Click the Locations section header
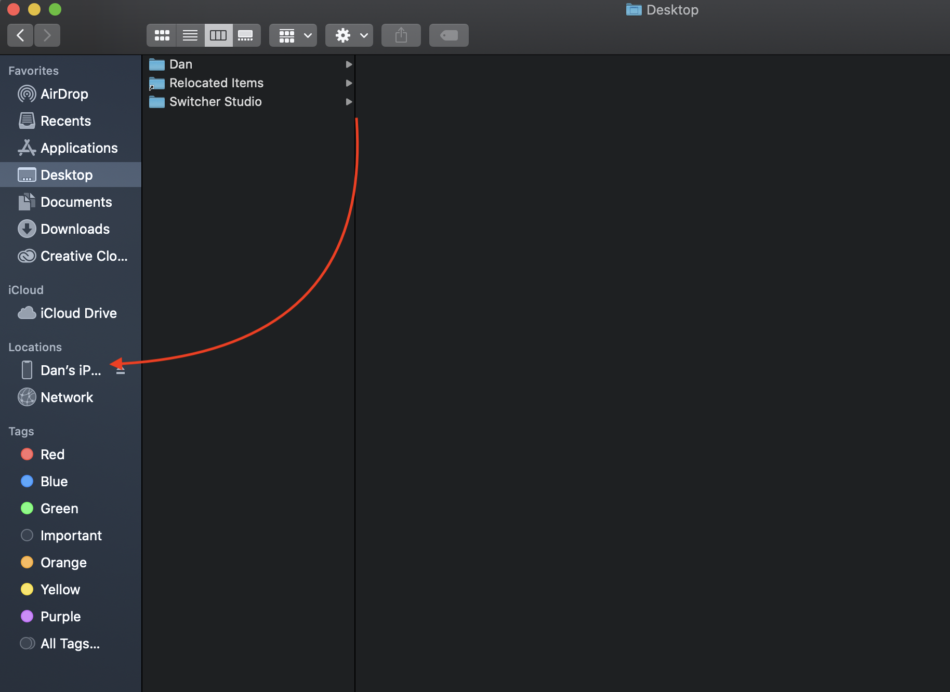The image size is (950, 692). (35, 347)
